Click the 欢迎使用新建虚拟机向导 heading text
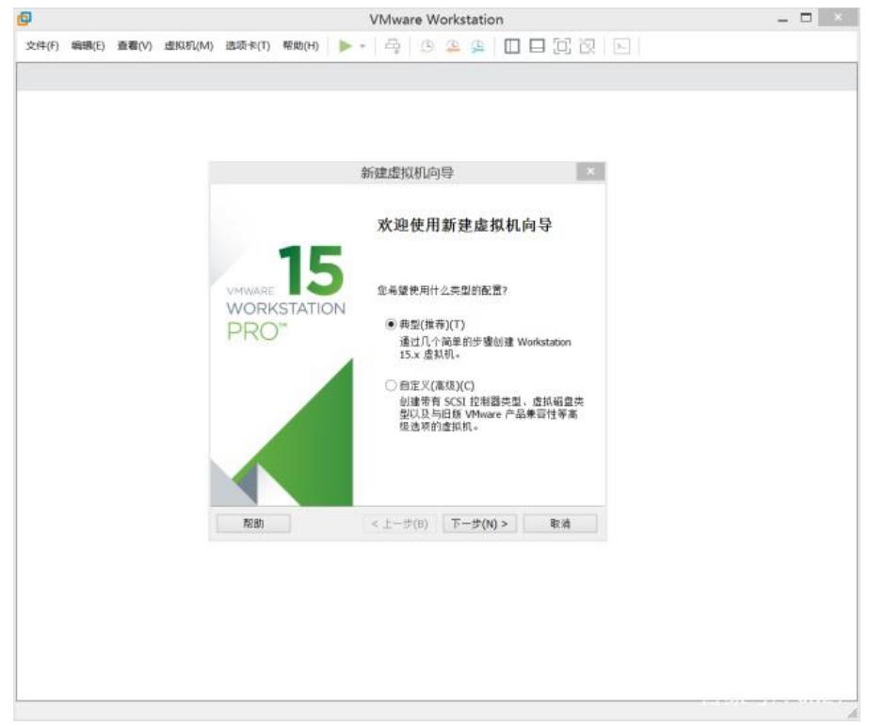This screenshot has height=726, width=869. (464, 225)
